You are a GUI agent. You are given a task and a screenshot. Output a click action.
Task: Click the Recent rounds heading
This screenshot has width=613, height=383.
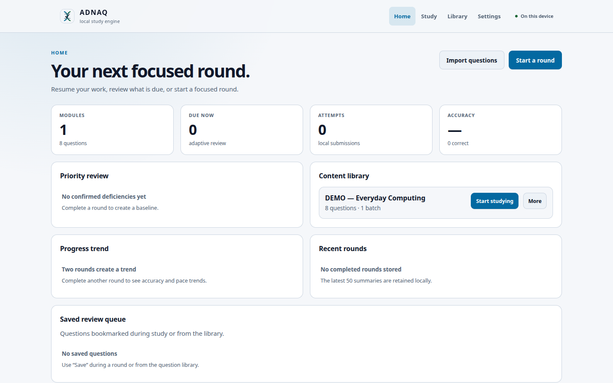pyautogui.click(x=343, y=249)
